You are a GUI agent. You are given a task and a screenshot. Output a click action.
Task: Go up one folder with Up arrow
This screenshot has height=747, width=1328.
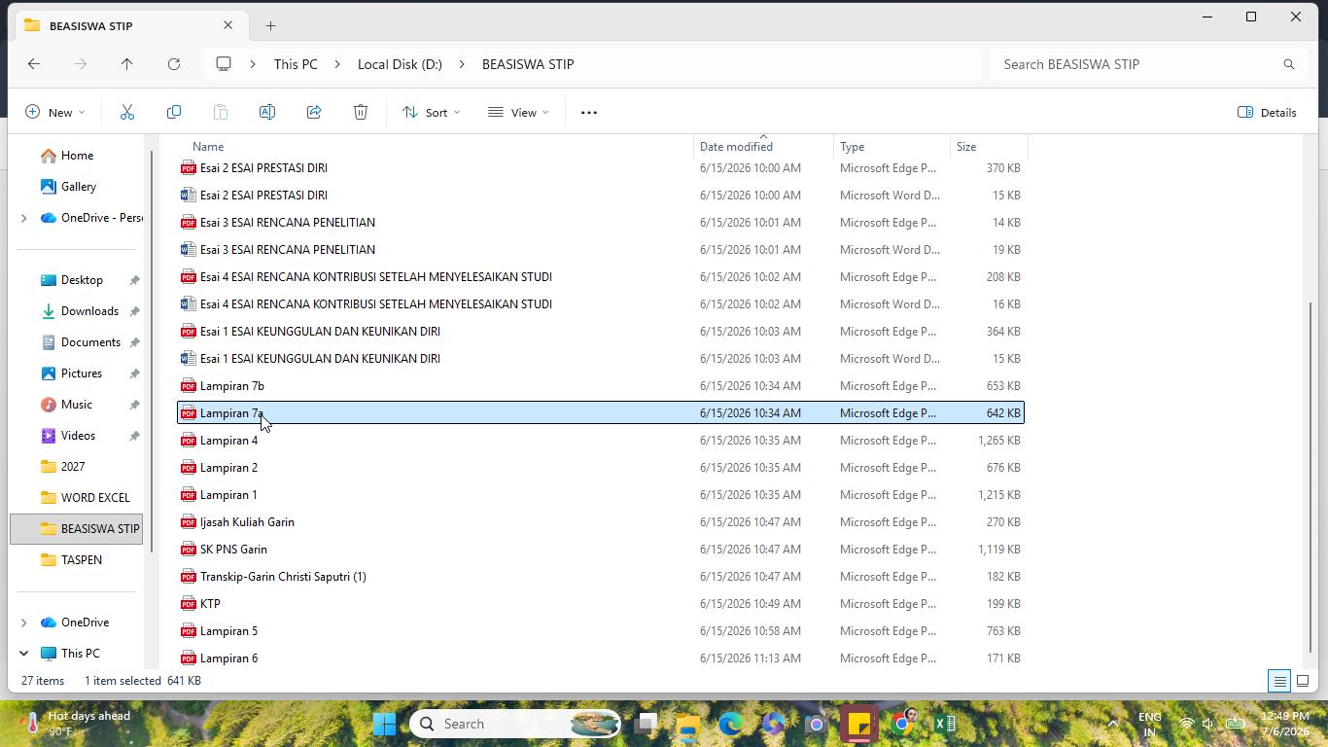pos(126,64)
